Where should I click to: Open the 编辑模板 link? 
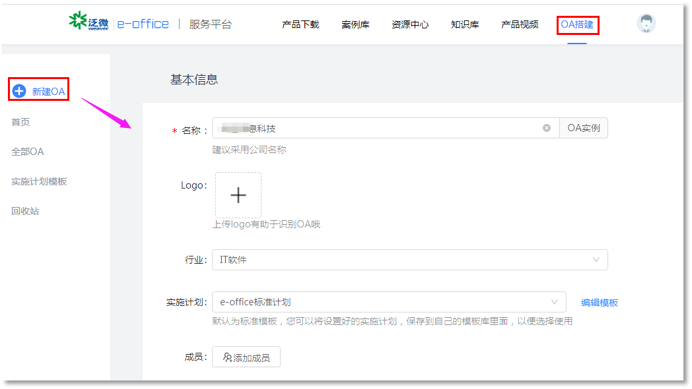click(x=600, y=303)
